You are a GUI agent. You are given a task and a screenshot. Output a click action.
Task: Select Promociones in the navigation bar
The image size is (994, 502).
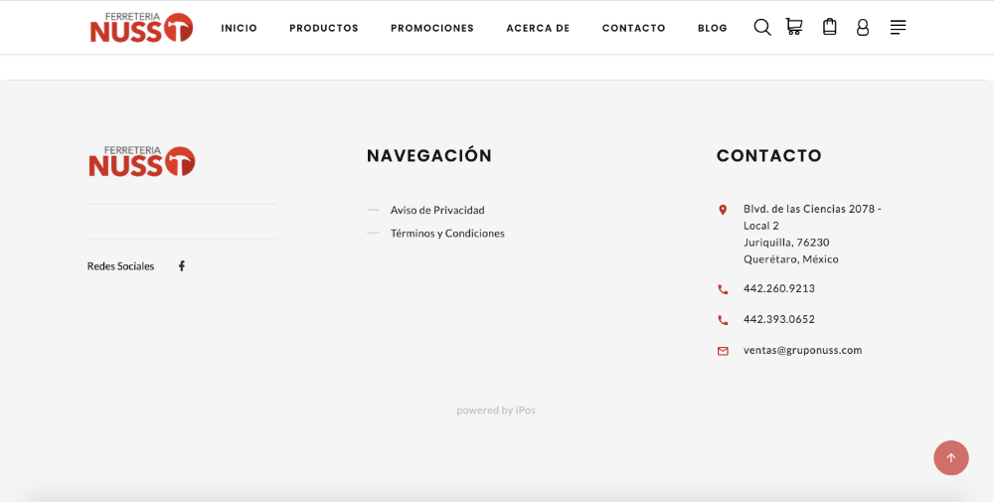coord(432,28)
